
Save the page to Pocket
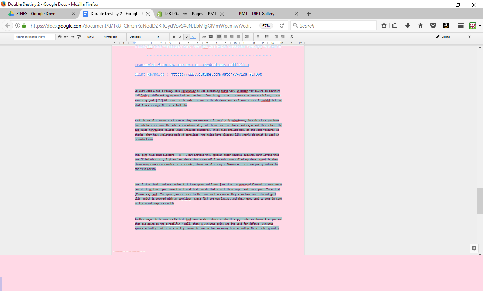[x=433, y=25]
